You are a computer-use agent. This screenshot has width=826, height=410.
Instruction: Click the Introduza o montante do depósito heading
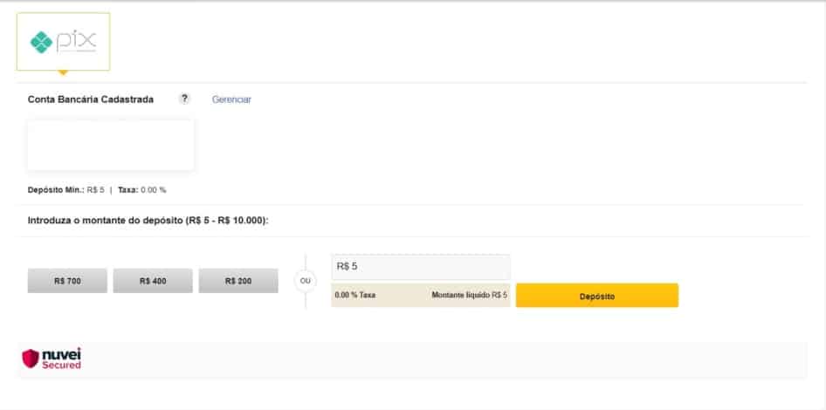coord(148,221)
